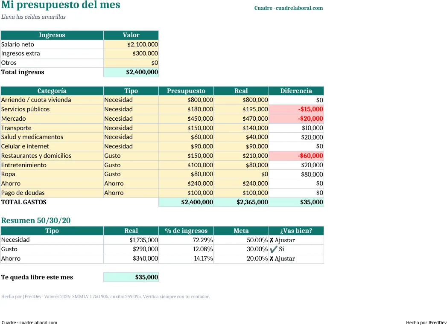The width and height of the screenshot is (447, 325).
Task: Select the "Tipo" header of the expenses table
Action: click(x=131, y=91)
